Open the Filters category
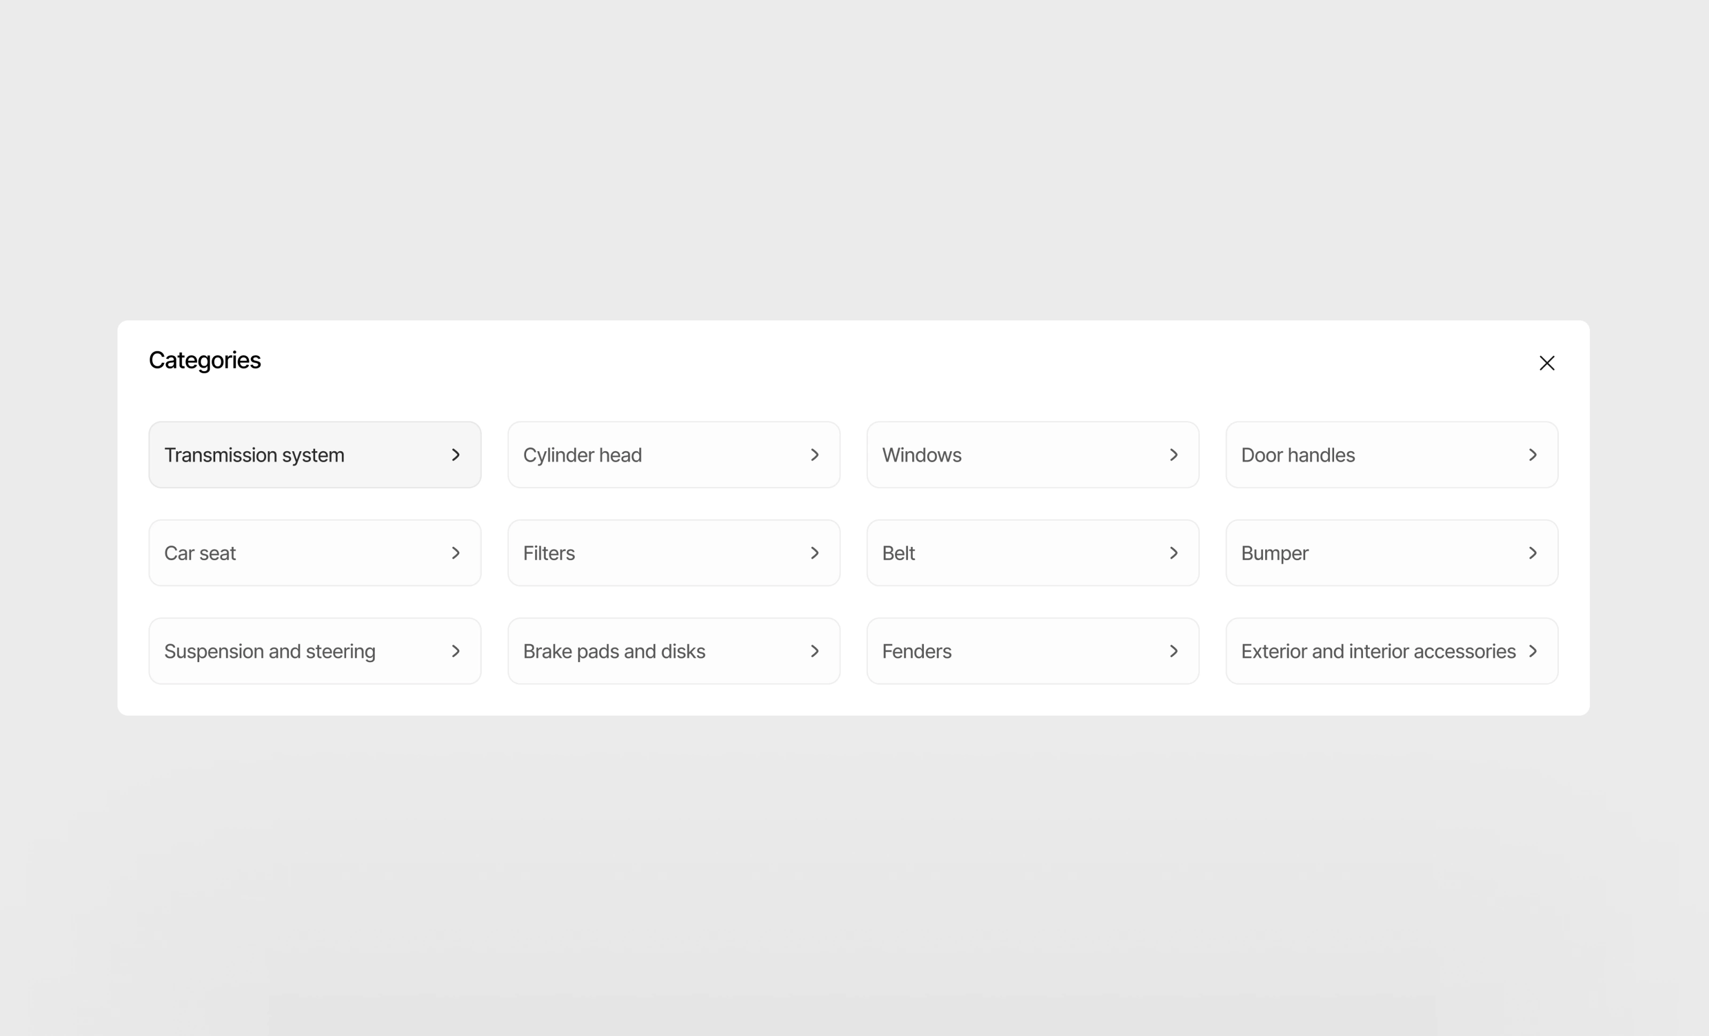The image size is (1709, 1036). (x=673, y=553)
